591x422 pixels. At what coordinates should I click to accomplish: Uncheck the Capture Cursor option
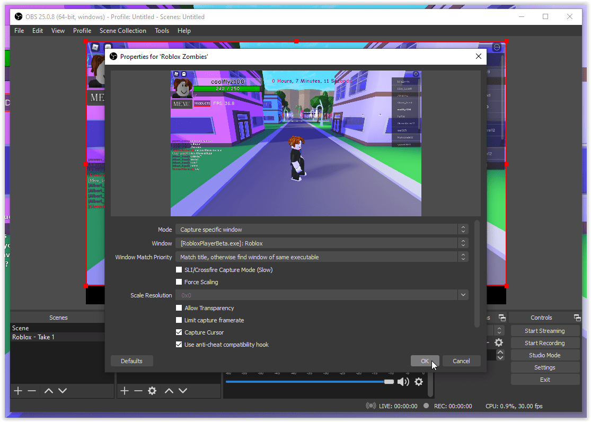(179, 332)
